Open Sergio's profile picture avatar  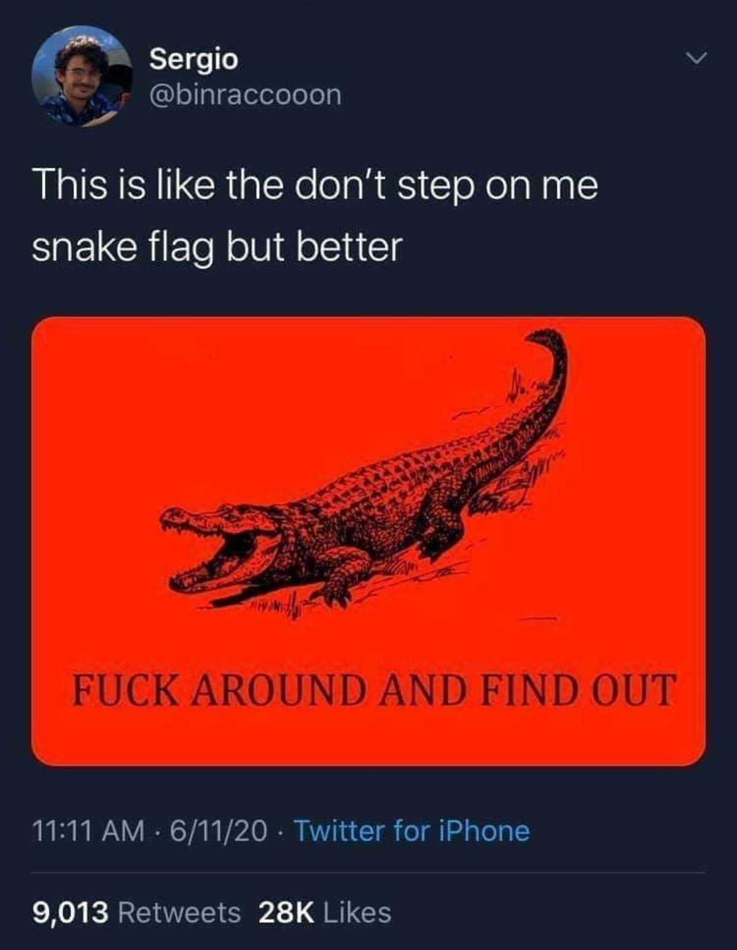[82, 76]
